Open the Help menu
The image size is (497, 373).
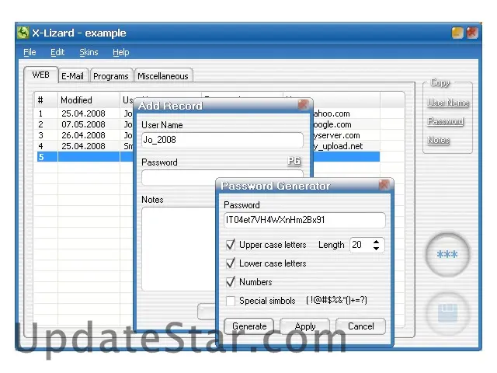[x=121, y=52]
